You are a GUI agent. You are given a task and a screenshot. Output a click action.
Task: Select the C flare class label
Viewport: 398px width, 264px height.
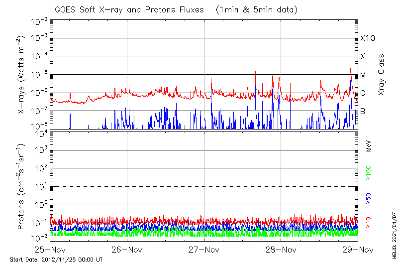pyautogui.click(x=363, y=93)
